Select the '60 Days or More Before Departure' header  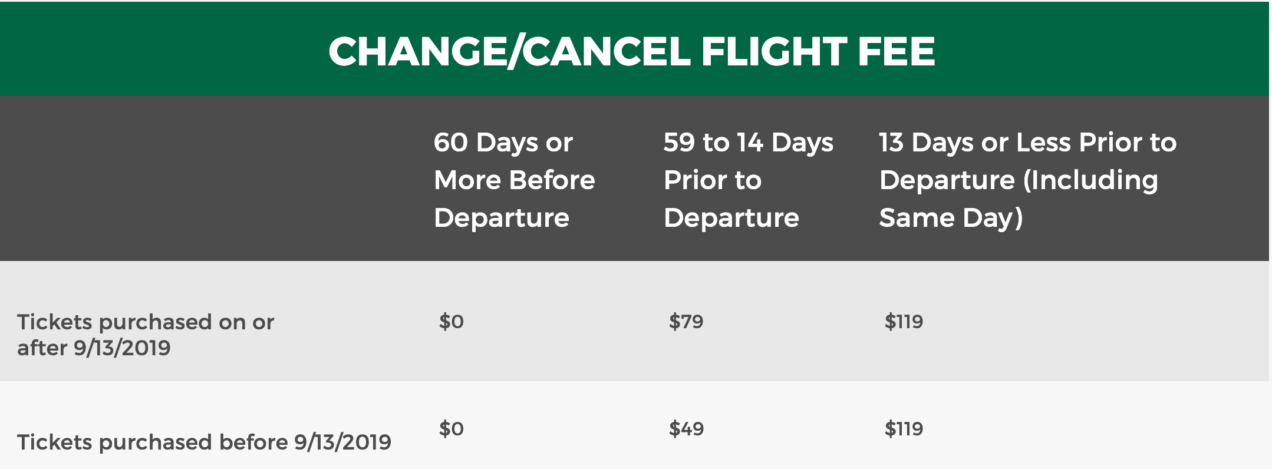(x=514, y=180)
